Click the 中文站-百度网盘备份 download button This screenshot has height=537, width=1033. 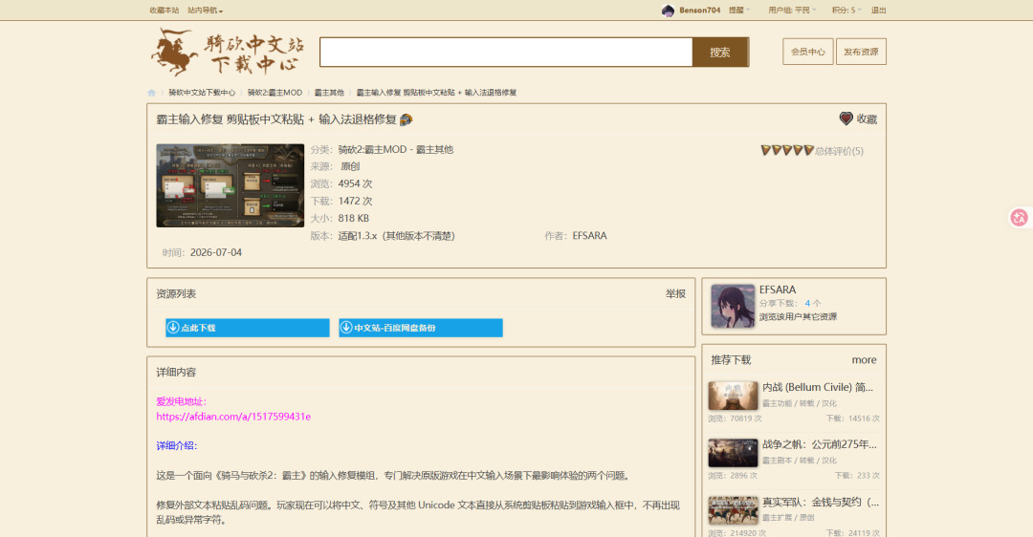click(420, 328)
